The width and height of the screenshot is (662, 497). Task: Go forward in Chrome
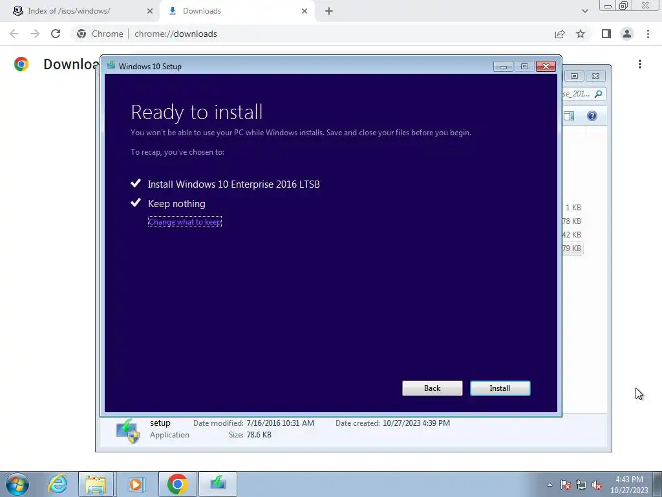[x=35, y=34]
